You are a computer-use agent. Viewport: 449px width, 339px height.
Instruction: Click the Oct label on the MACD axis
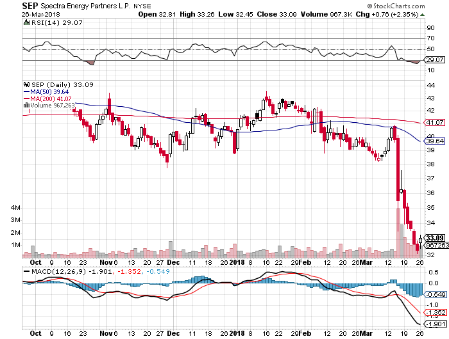35,333
